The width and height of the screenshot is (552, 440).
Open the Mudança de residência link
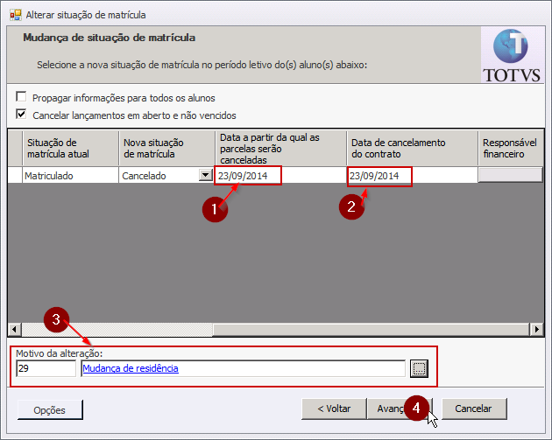tap(131, 369)
